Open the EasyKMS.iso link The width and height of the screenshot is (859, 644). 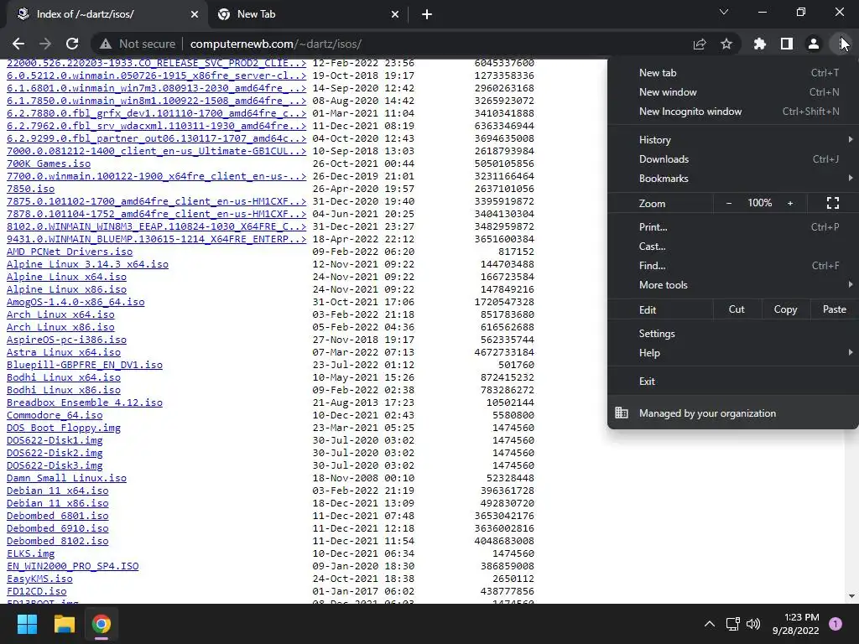click(x=39, y=579)
